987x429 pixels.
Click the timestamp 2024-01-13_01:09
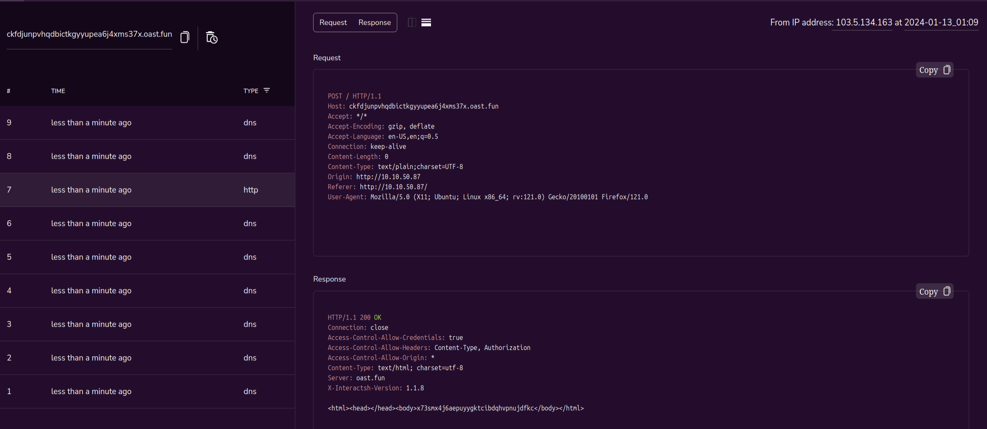pyautogui.click(x=941, y=22)
